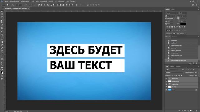This screenshot has width=200, height=112.
Task: Hide the ВАШ ТЕКСТ text layer
Action: pyautogui.click(x=166, y=78)
